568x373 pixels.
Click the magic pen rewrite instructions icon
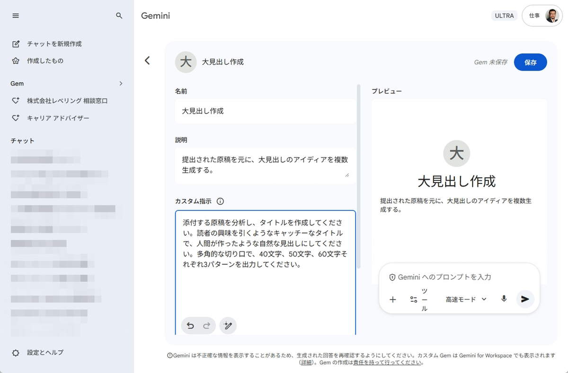coord(228,326)
